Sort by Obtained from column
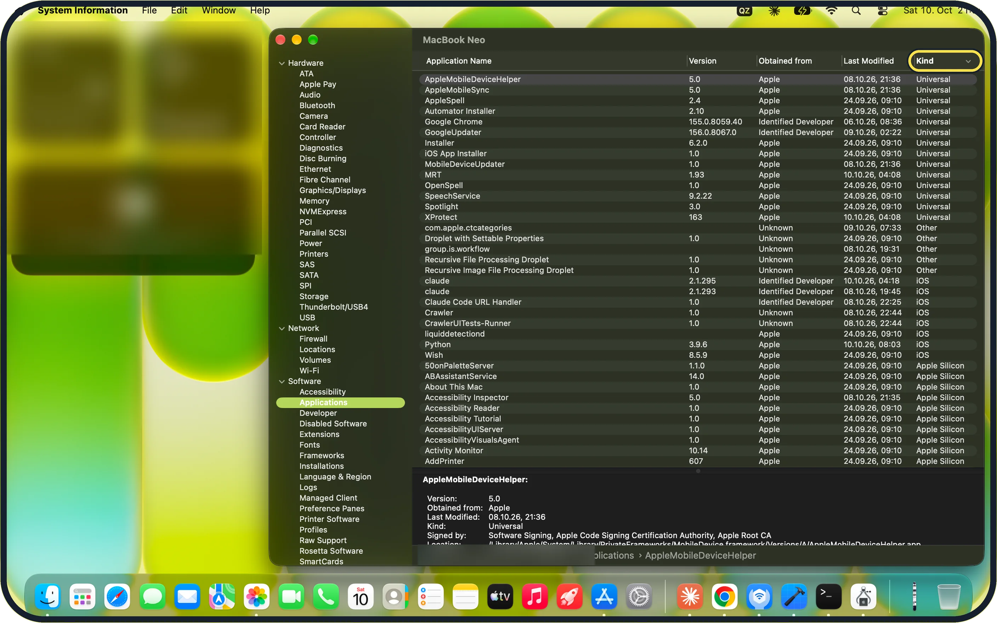The width and height of the screenshot is (997, 623). [799, 61]
